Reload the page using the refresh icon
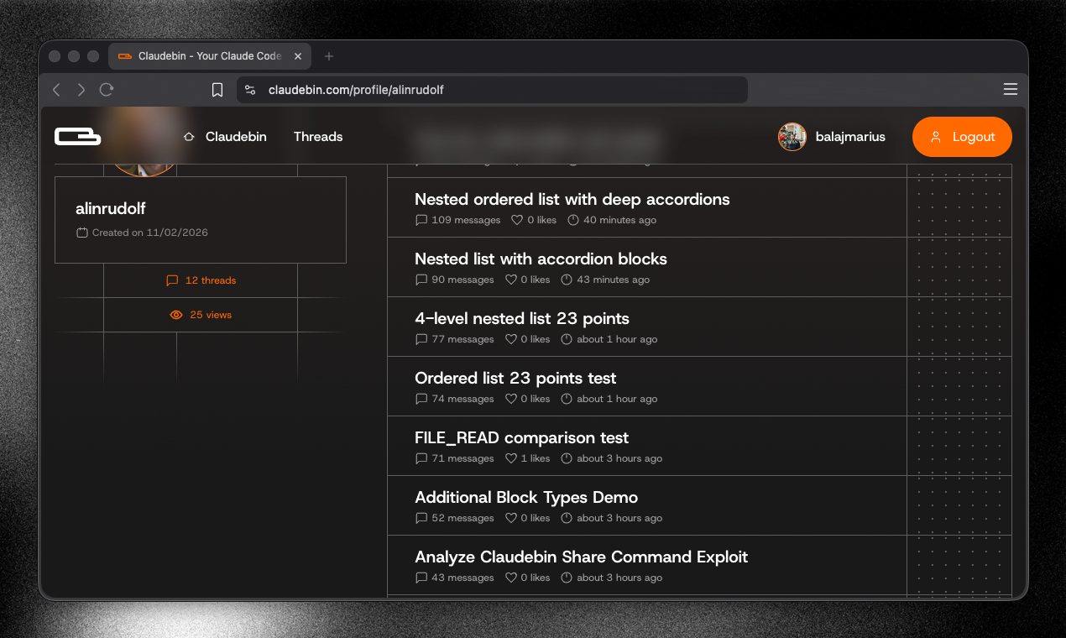This screenshot has width=1066, height=638. pyautogui.click(x=107, y=90)
